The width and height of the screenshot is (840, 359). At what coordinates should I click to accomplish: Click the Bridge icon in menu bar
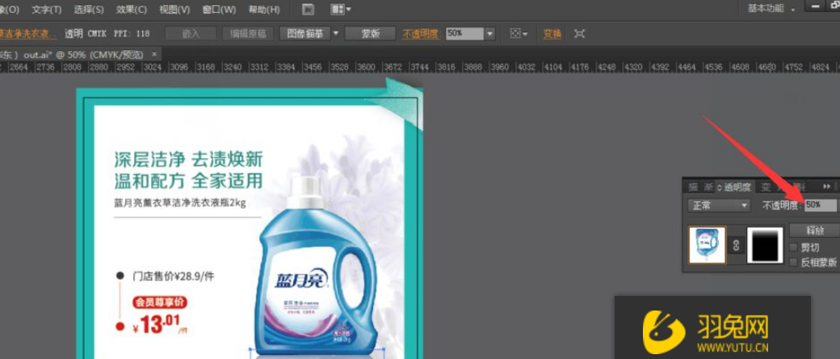coord(308,9)
